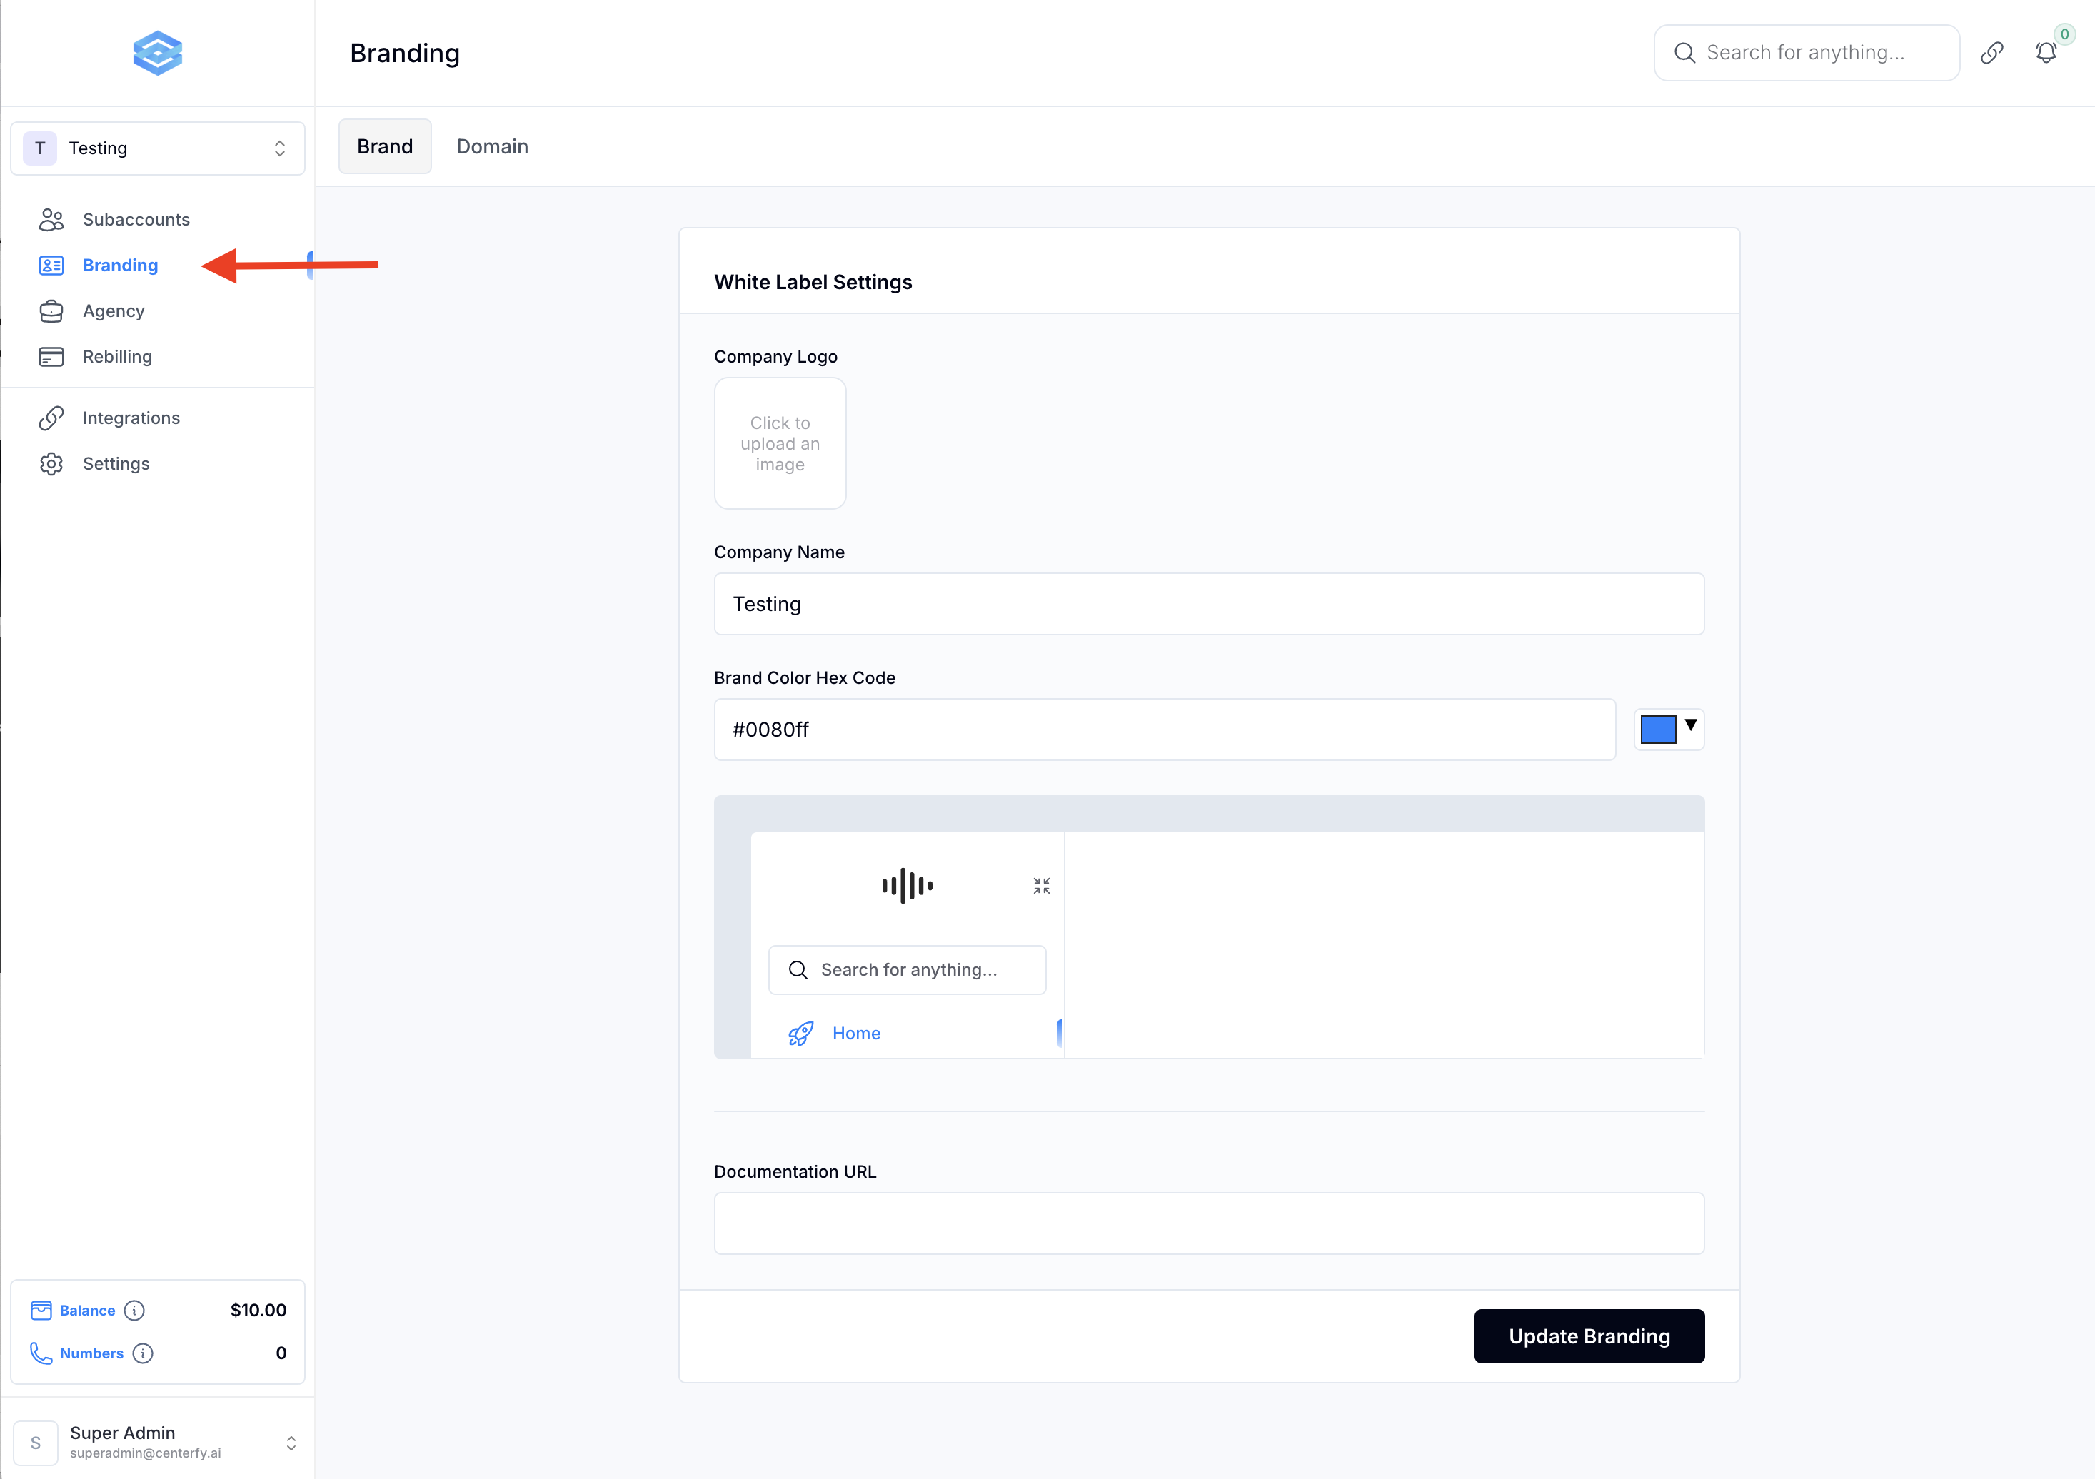Click the blue brand color swatch
This screenshot has height=1479, width=2095.
(x=1658, y=730)
